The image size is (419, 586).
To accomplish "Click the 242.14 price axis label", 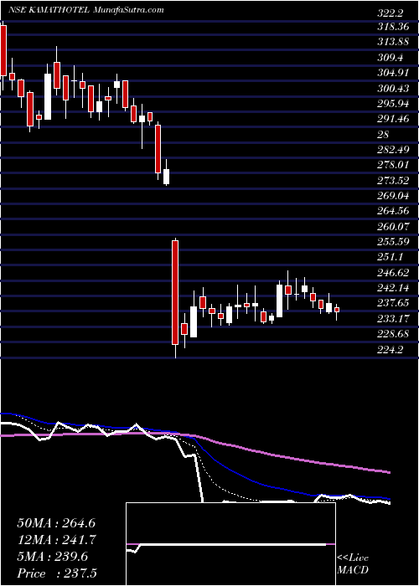I will click(394, 287).
